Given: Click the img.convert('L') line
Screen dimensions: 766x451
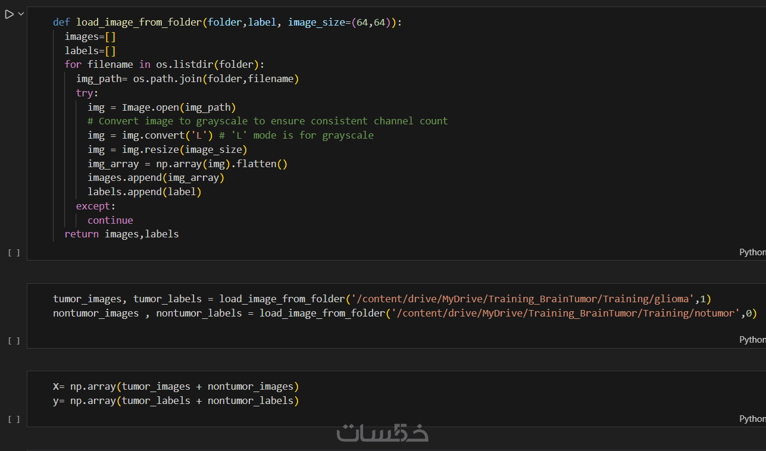Looking at the screenshot, I should point(230,135).
